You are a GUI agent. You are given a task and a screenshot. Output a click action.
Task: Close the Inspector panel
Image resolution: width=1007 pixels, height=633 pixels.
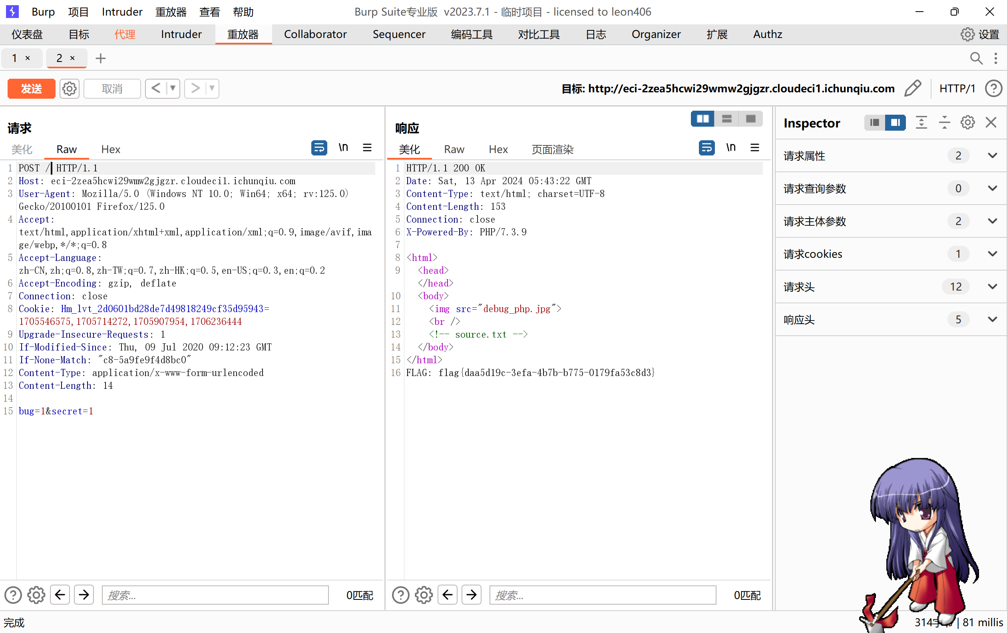click(x=991, y=123)
